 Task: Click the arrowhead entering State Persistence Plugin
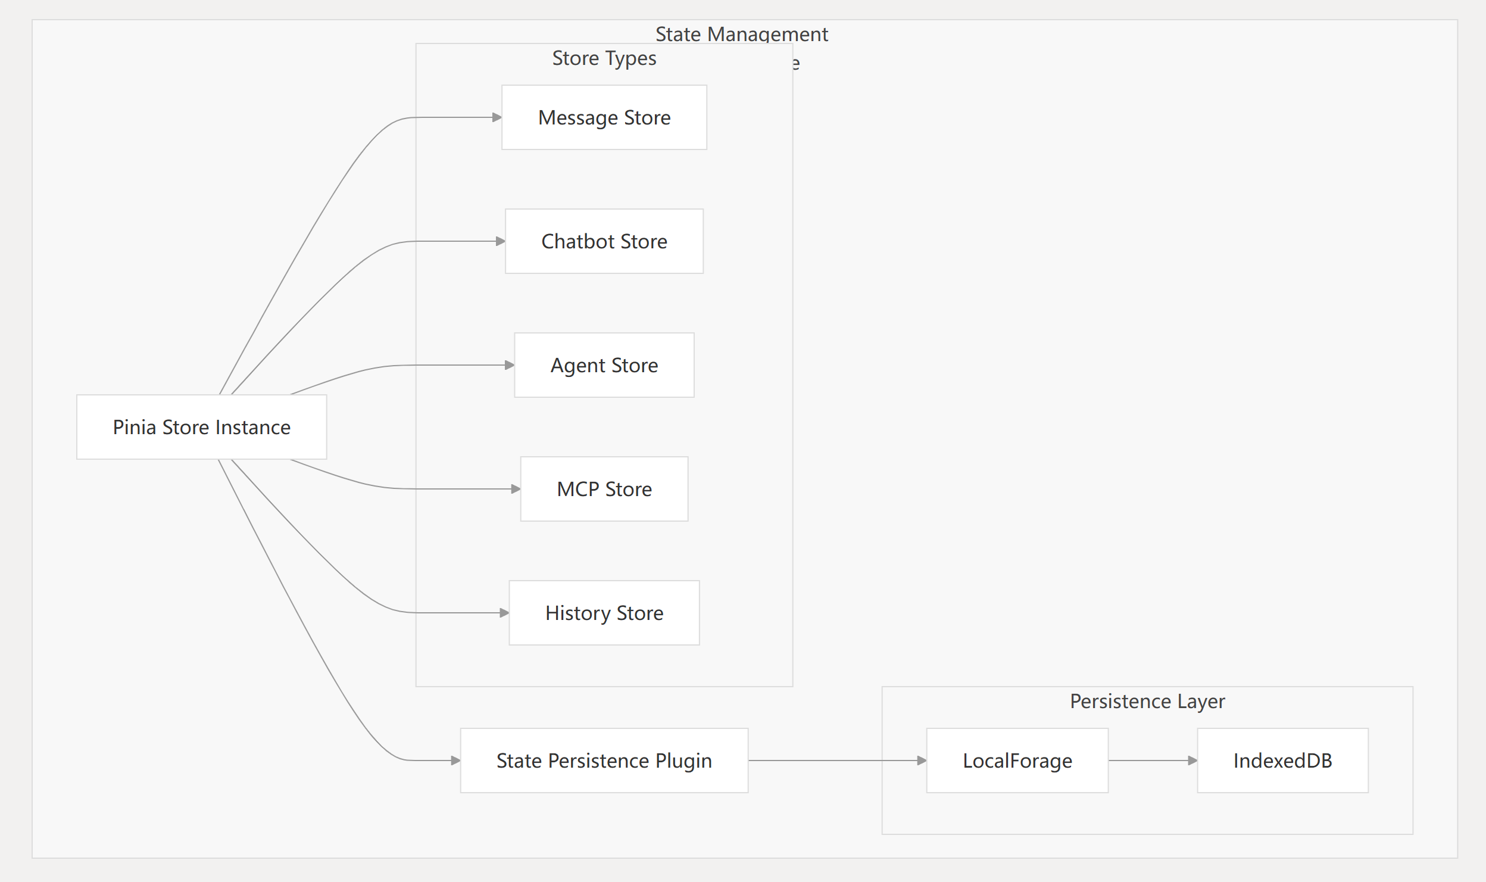pos(455,761)
